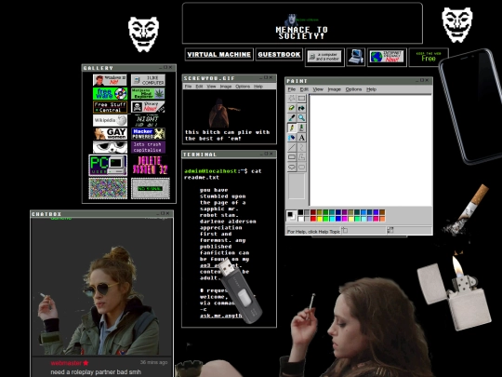Screen dimensions: 502x377
Task: Open Image menu in screwyou.gif window
Action: pyautogui.click(x=226, y=87)
